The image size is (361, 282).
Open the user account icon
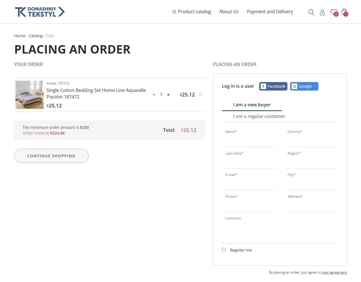pyautogui.click(x=322, y=12)
